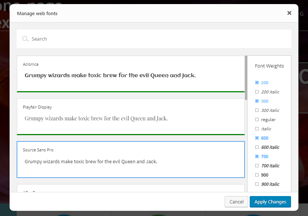The image size is (308, 216).
Task: Click the Apply Changes button
Action: click(270, 202)
